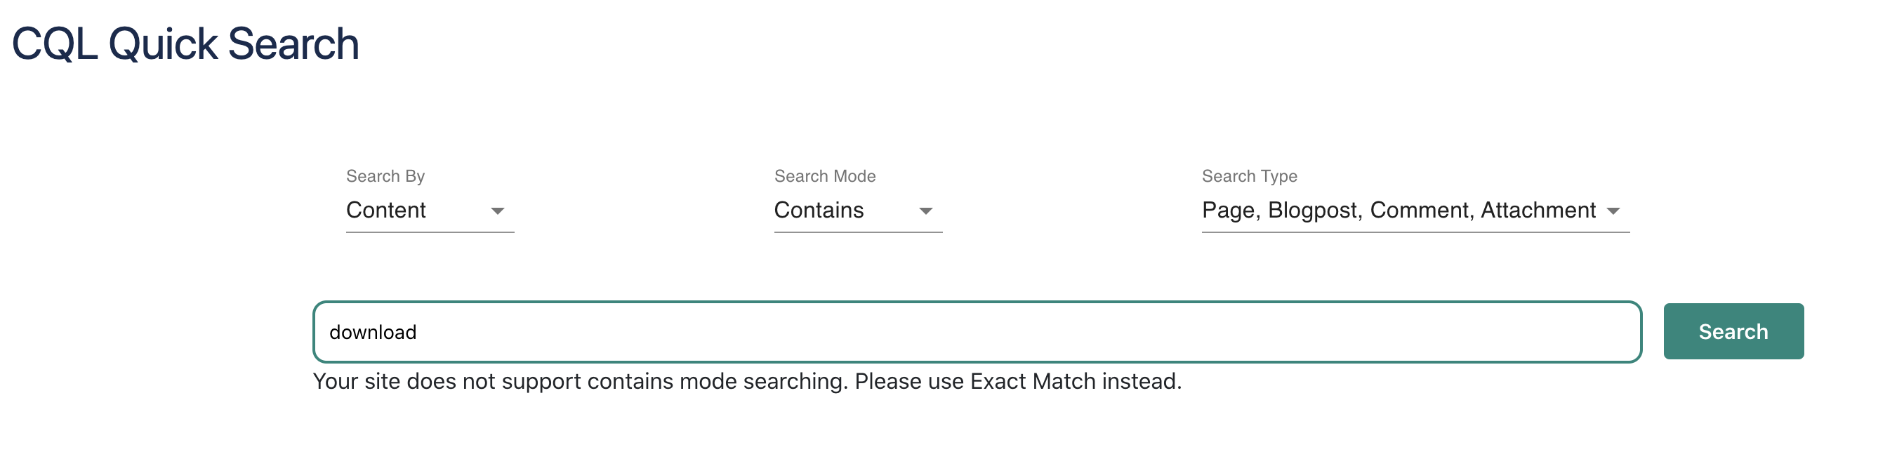Click the word Blogpost in Search Type
This screenshot has height=459, width=1904.
click(1313, 211)
